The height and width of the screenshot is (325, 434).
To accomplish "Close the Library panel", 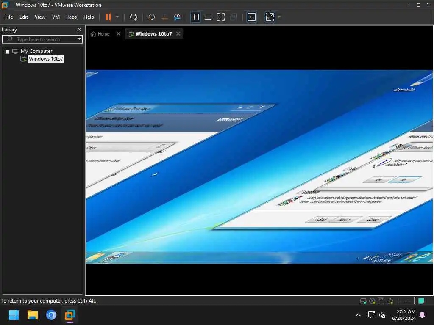I will (79, 29).
